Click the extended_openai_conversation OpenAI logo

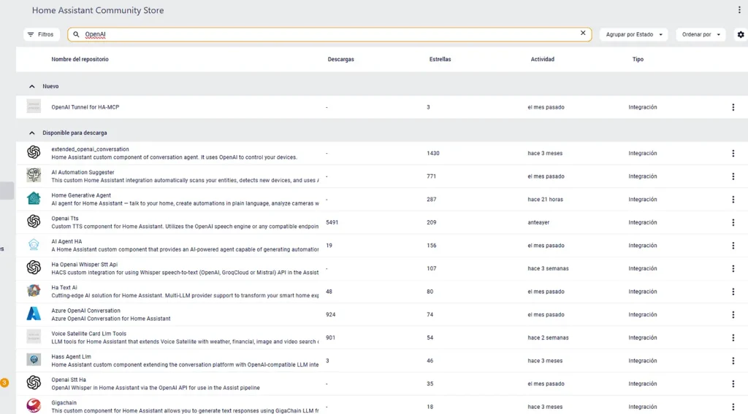(x=34, y=152)
